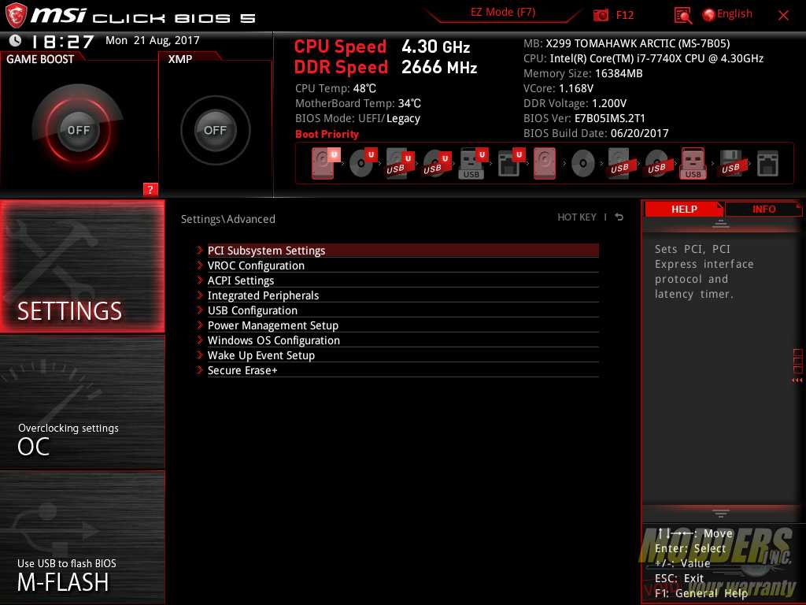806x605 pixels.
Task: Click the Boot Priority label
Action: [x=327, y=134]
